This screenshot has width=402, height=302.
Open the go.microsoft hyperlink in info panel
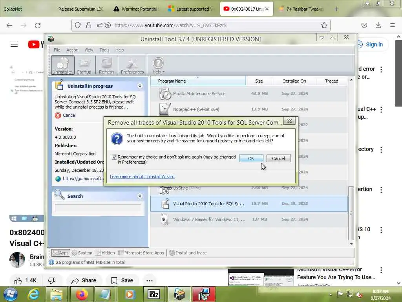tap(83, 179)
